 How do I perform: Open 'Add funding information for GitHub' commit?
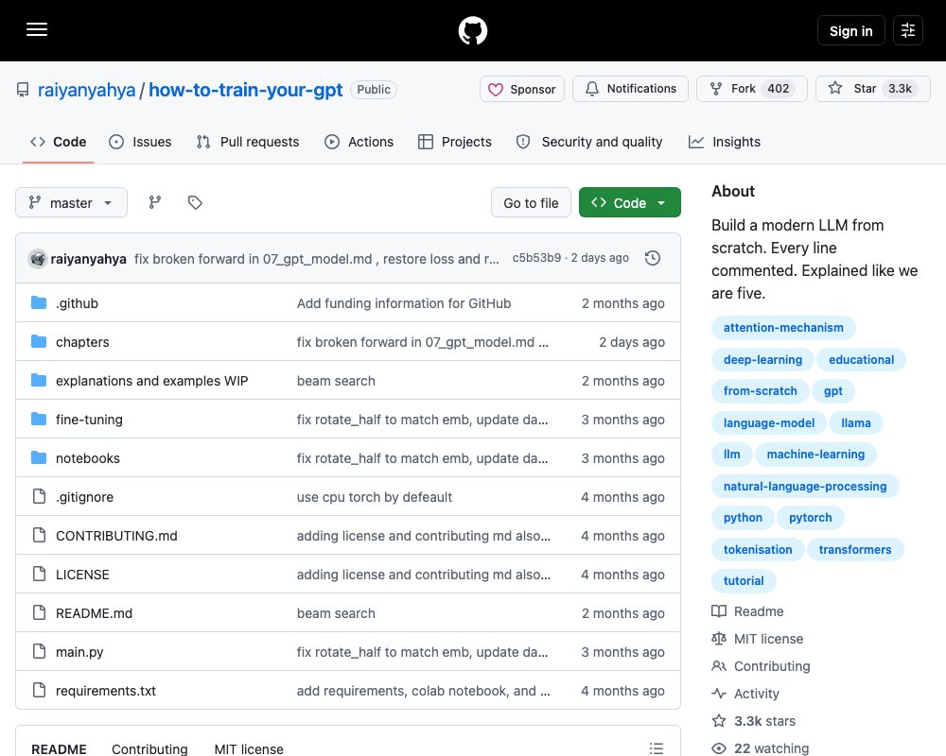(404, 303)
